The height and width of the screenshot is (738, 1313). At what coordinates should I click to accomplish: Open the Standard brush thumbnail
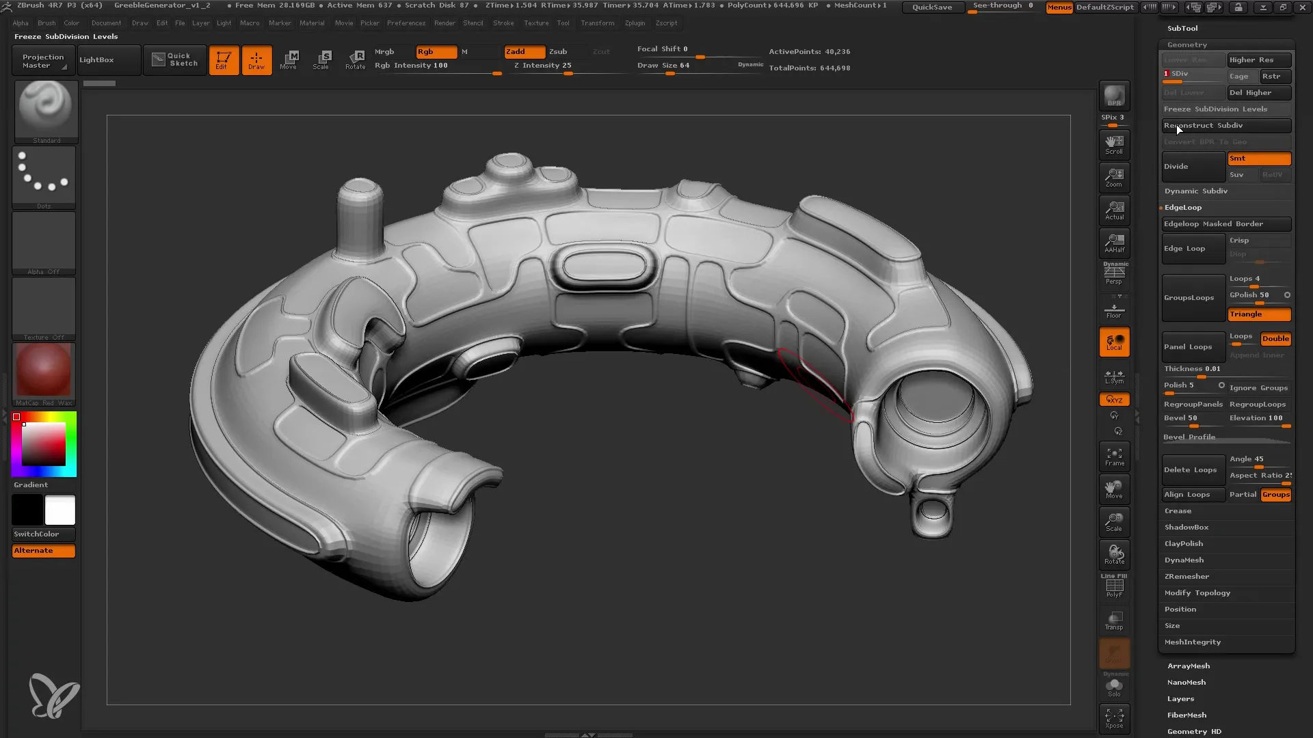tap(46, 112)
